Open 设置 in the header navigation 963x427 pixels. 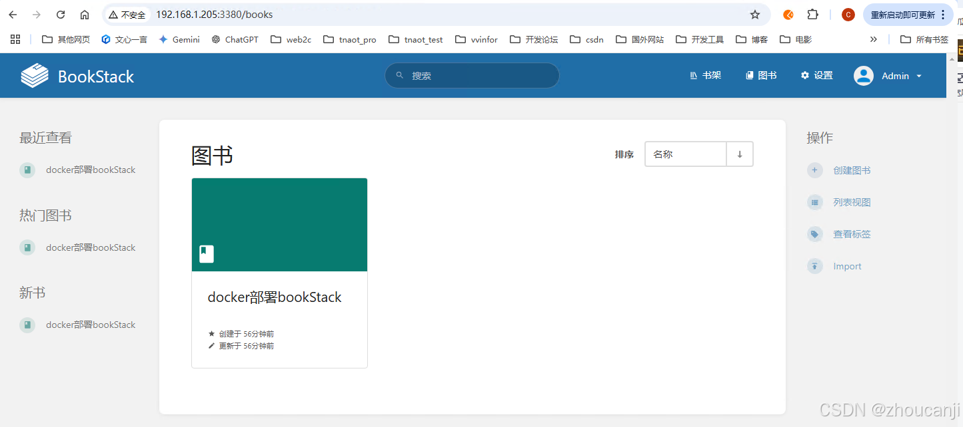[817, 76]
